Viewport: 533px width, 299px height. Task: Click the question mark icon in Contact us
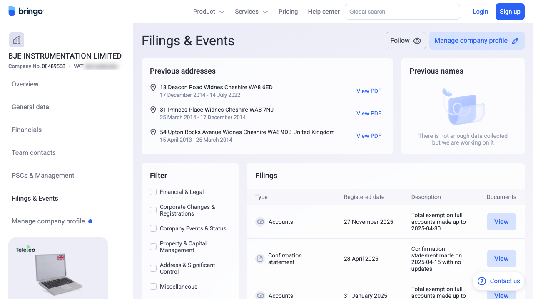tap(482, 281)
